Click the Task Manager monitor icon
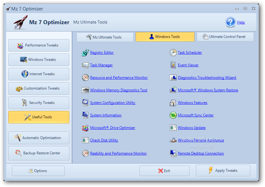This screenshot has width=265, height=187. [x=85, y=65]
